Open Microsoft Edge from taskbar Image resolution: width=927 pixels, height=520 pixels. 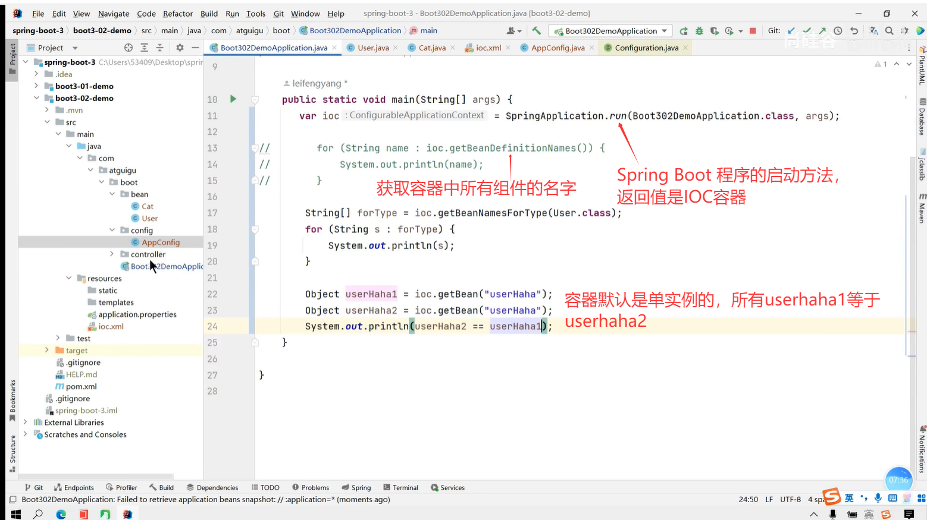(x=61, y=514)
